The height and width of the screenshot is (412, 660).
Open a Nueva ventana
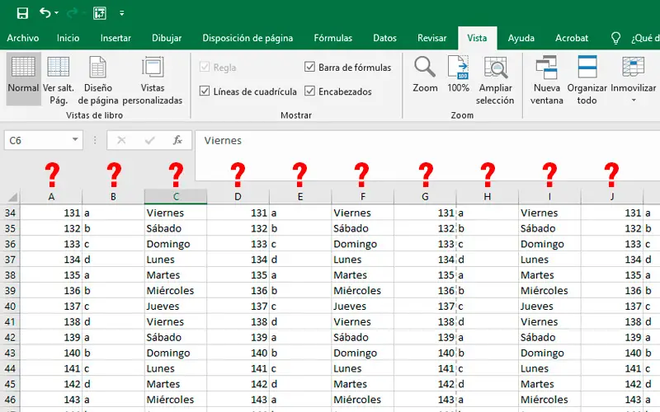(x=546, y=80)
